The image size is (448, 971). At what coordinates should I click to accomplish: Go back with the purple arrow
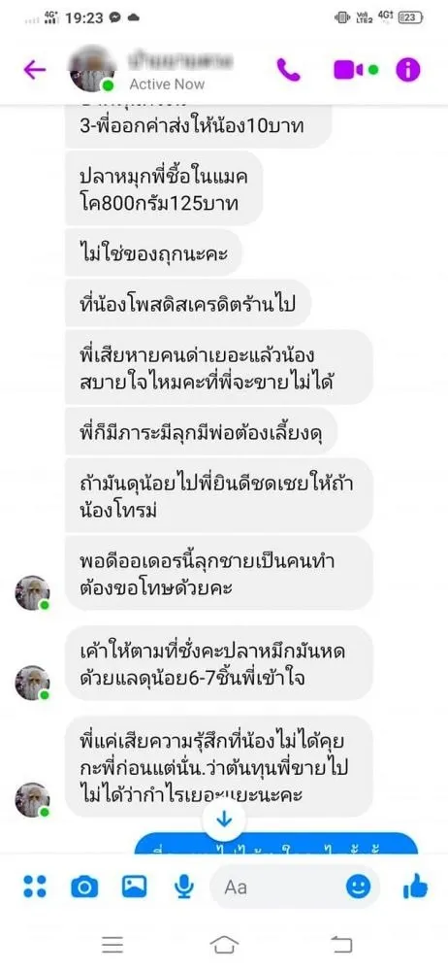point(34,70)
